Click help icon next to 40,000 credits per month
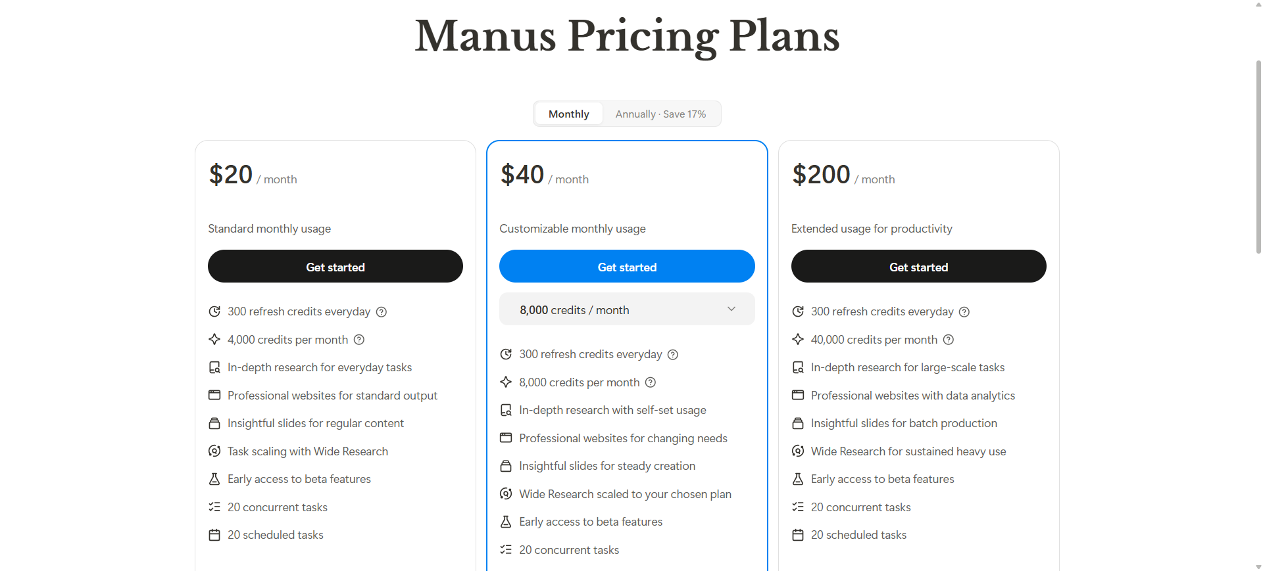 949,340
